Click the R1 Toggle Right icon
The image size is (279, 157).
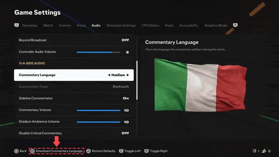(x=147, y=151)
